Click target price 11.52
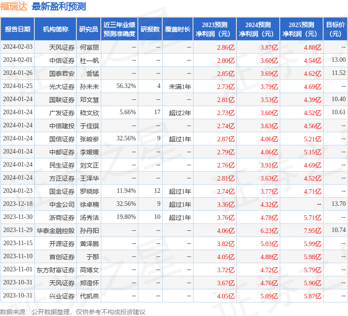 click(339, 73)
